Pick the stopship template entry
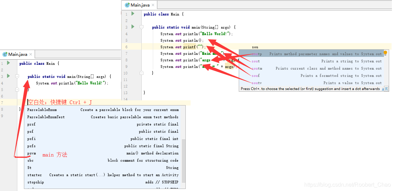 (103, 182)
